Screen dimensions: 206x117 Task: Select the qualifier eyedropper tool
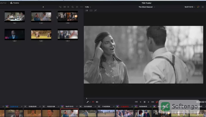pos(88,102)
